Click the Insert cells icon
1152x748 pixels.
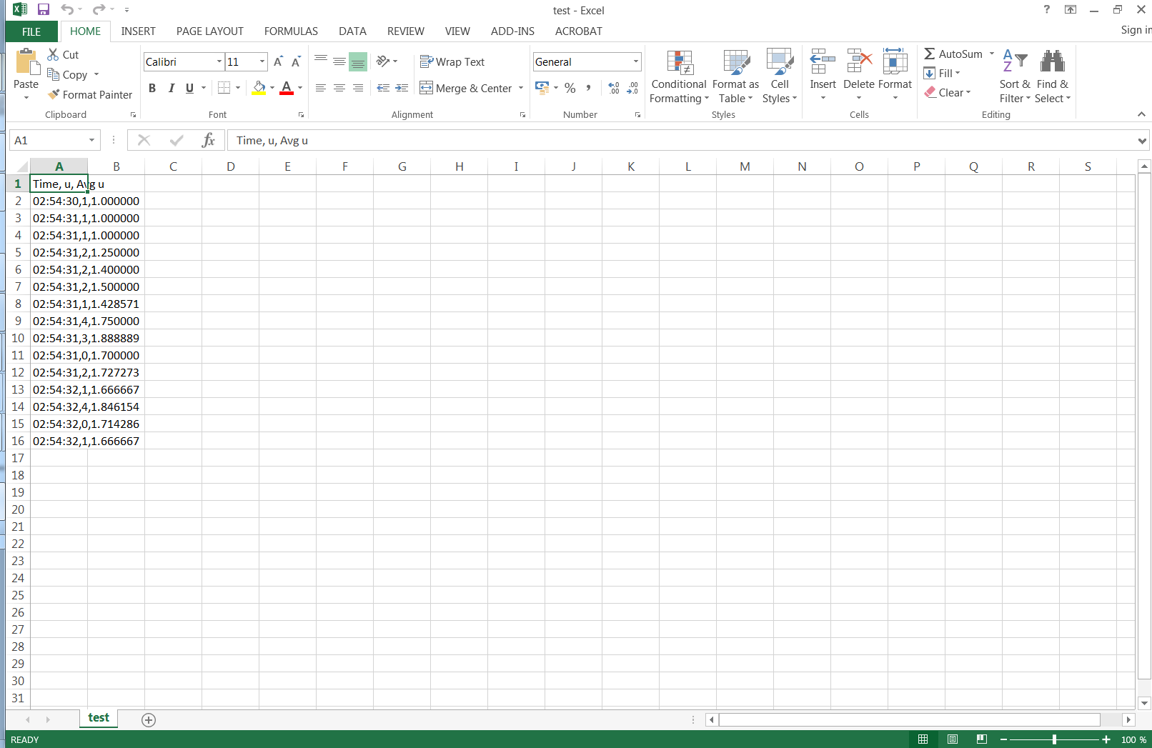click(x=823, y=61)
